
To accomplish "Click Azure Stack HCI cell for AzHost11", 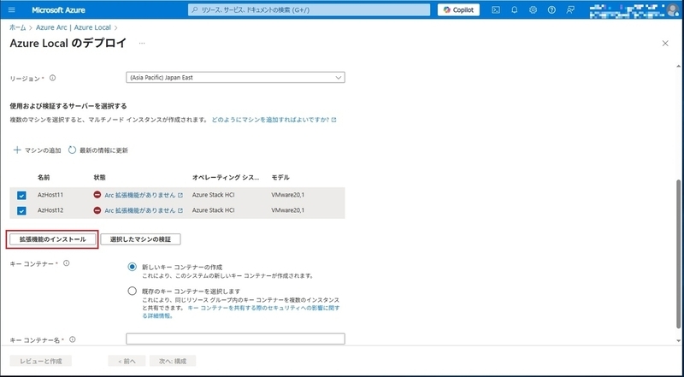I will click(213, 195).
